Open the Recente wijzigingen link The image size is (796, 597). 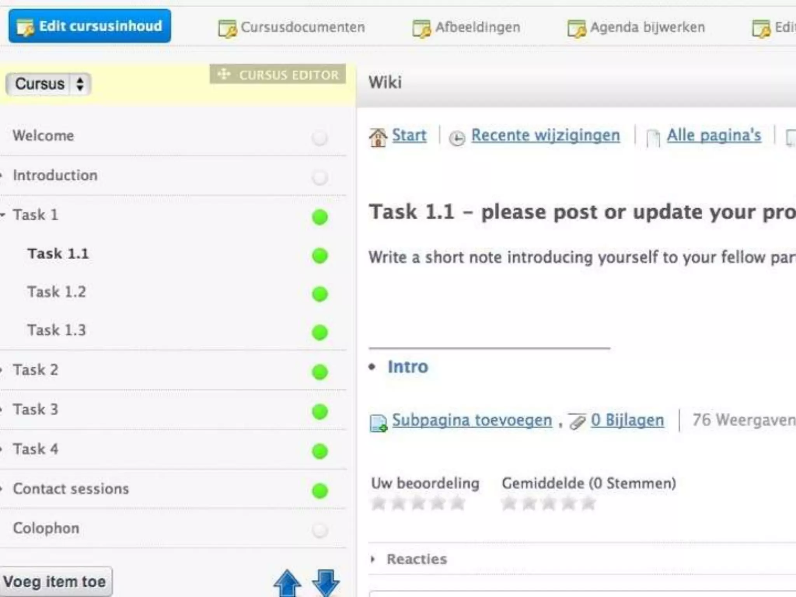[x=545, y=135]
